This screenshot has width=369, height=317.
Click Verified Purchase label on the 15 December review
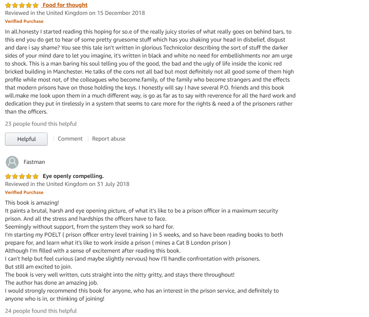click(24, 21)
